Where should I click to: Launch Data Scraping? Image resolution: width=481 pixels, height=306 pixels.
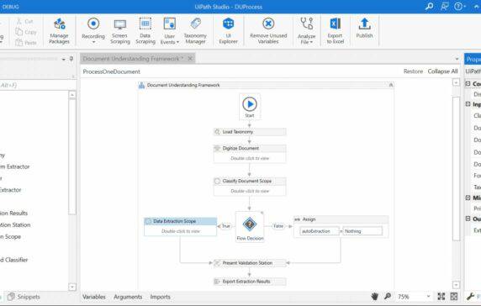pyautogui.click(x=145, y=30)
